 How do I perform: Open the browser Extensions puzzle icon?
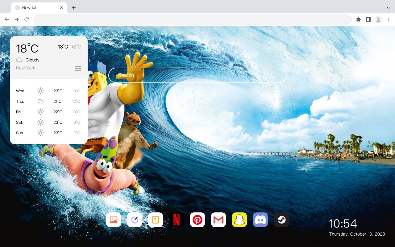(358, 19)
